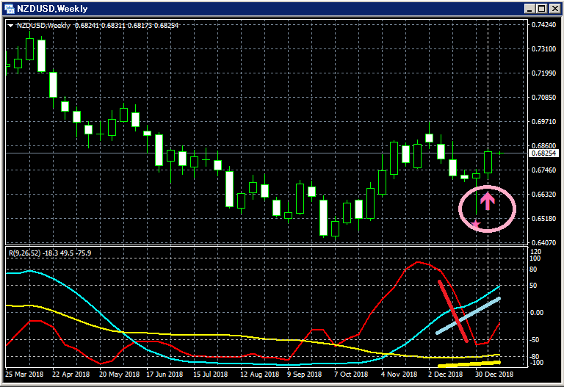Expand the triangle before NZDUSD,Weekly chart label
The height and width of the screenshot is (387, 564).
[x=10, y=26]
